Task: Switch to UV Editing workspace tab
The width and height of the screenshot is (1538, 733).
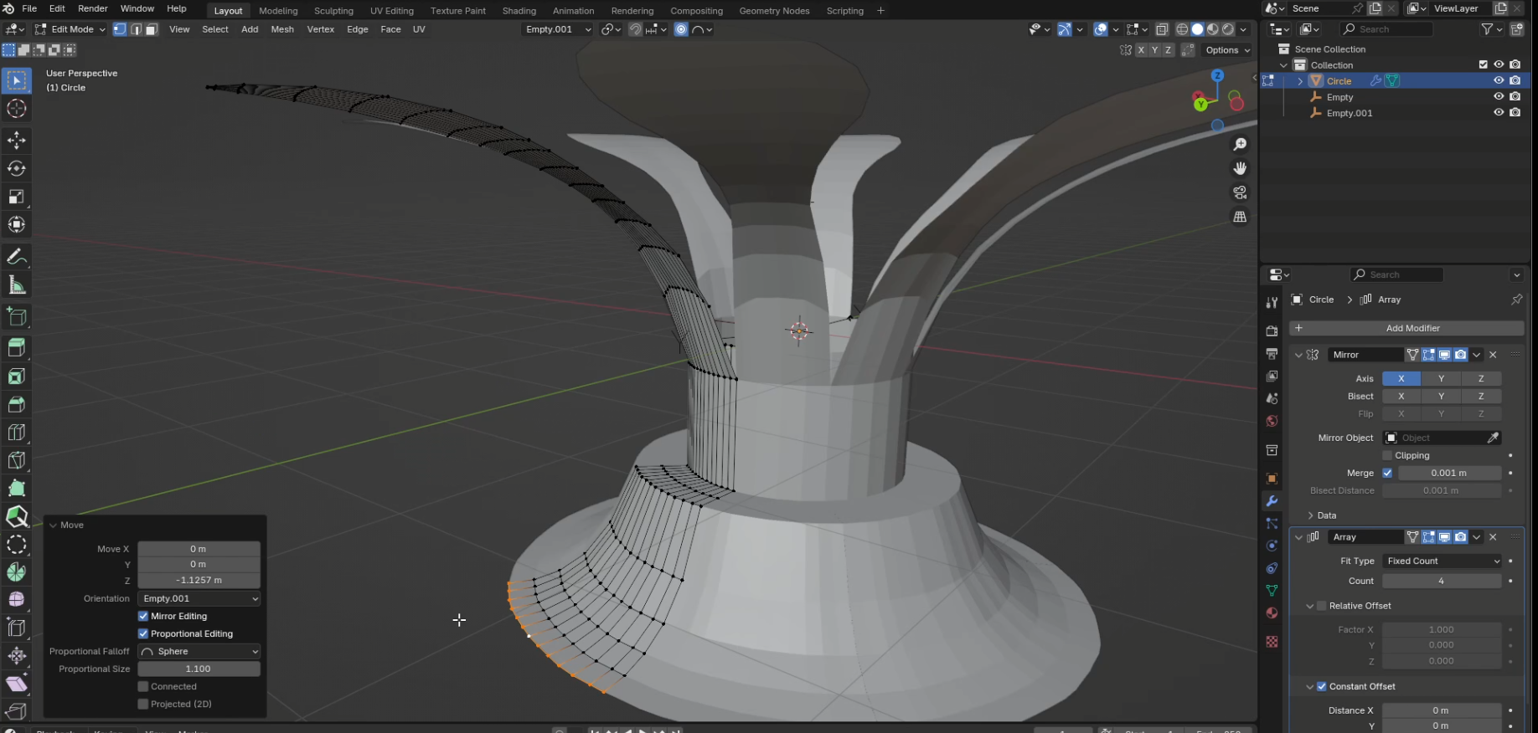Action: click(392, 11)
